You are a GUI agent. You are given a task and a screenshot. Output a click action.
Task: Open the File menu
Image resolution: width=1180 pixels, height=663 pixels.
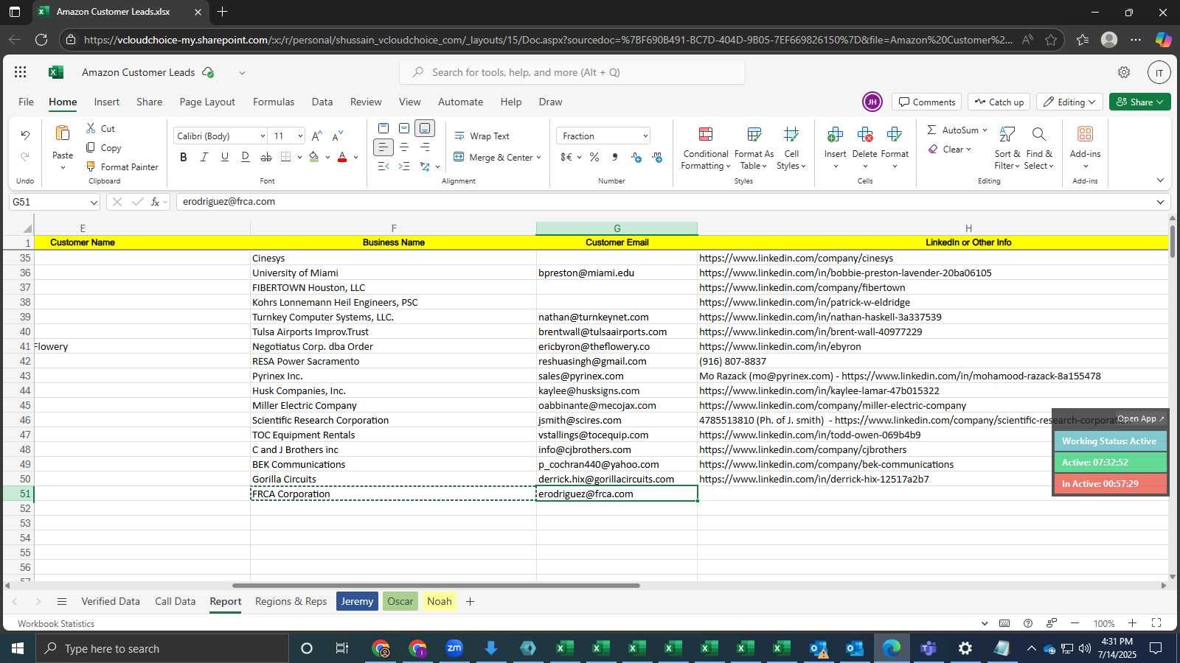(26, 102)
